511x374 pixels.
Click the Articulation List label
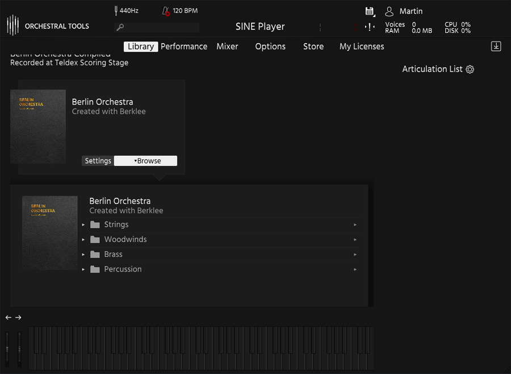tap(432, 69)
